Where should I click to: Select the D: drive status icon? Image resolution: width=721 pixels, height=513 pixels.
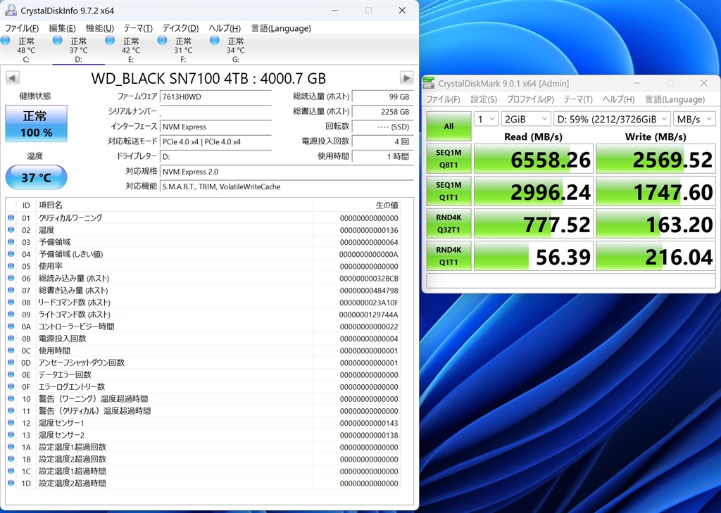(x=58, y=40)
